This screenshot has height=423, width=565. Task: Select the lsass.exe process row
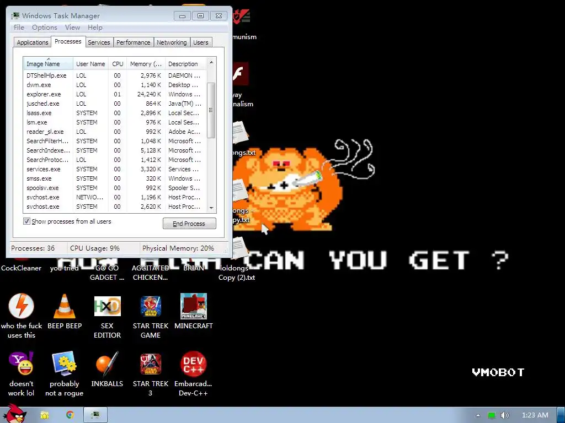click(115, 113)
